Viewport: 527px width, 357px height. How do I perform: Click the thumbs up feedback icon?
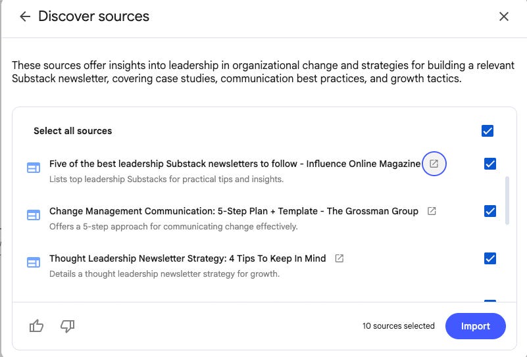36,326
